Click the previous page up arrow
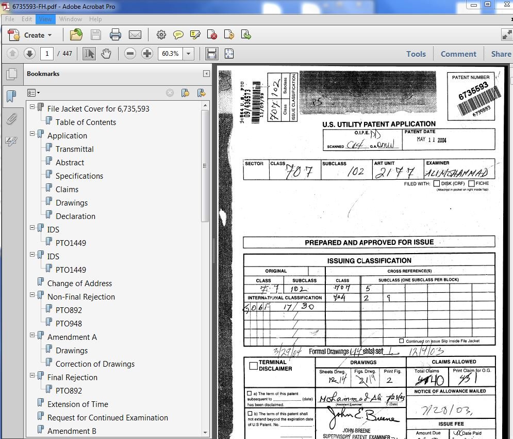This screenshot has height=439, width=513. (12, 53)
